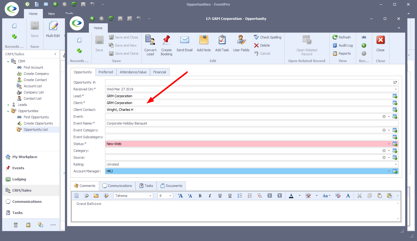Toggle bulleted list in comments toolbar
Image resolution: width=417 pixels, height=241 pixels.
pyautogui.click(x=240, y=196)
